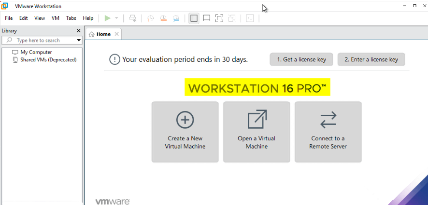
Task: Open the File menu
Action: coord(9,18)
